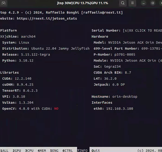Click the Module NVIDIA Jetson AGX Orin row
This screenshot has height=152, width=162.
point(128,61)
